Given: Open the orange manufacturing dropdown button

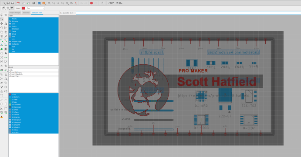Looking at the screenshot, I should pos(44,3).
